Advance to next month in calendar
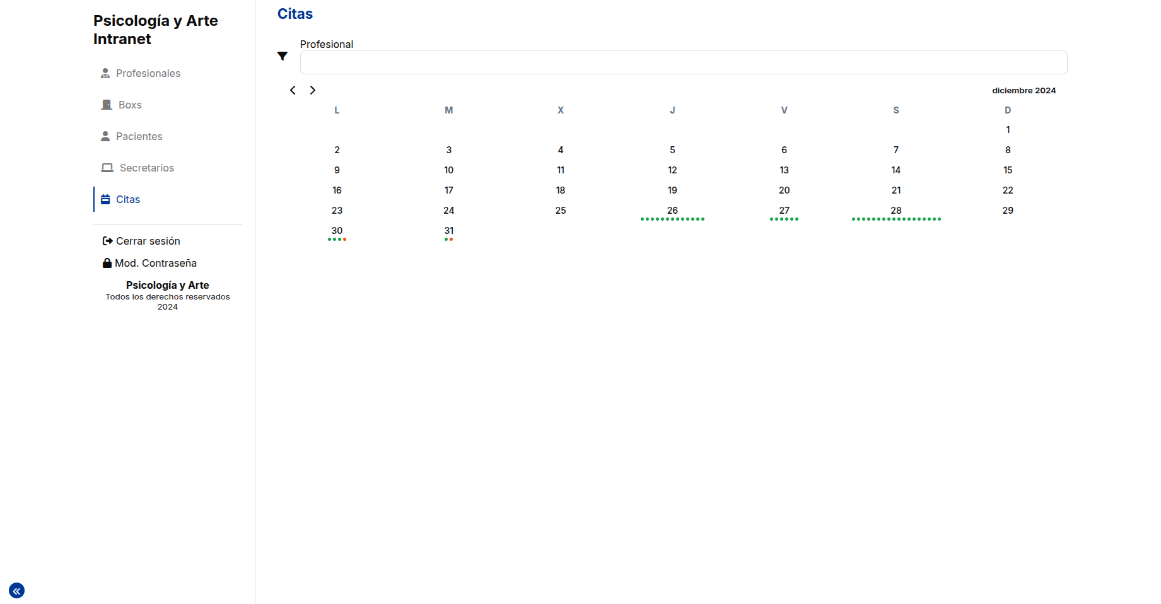The width and height of the screenshot is (1161, 604). 312,90
